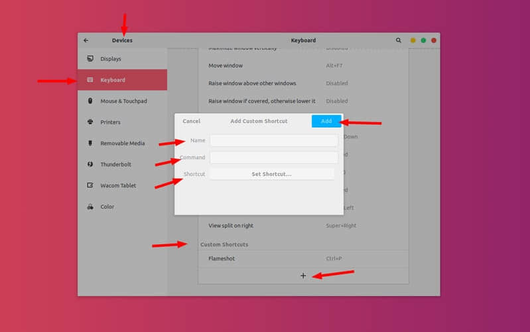Click the Ctrl+P shortcut value

[334, 258]
